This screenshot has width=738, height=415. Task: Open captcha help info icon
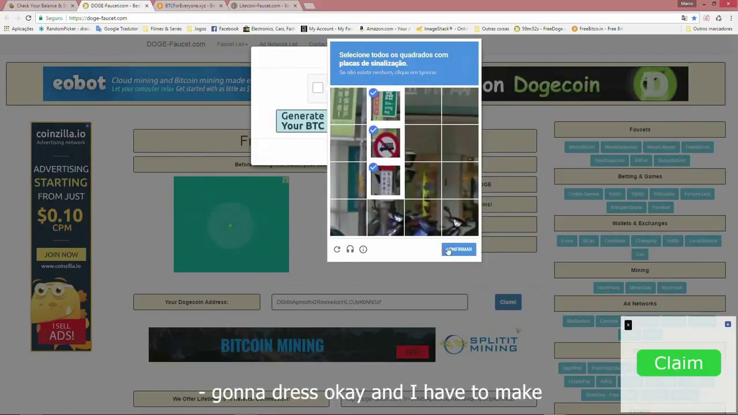click(x=363, y=250)
